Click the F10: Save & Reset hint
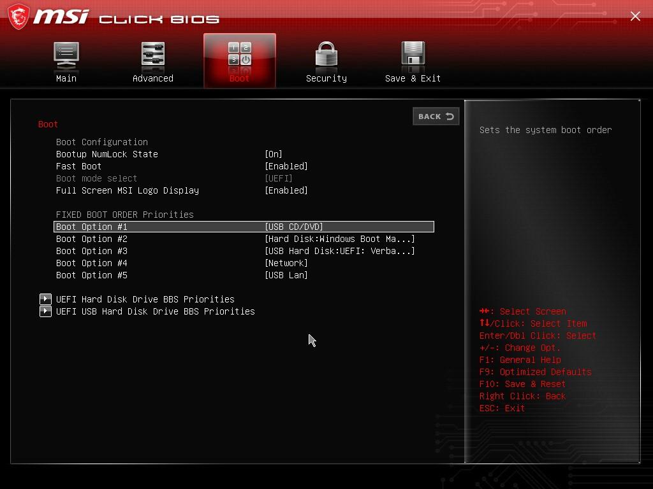Screen dimensions: 653x489 click(x=522, y=384)
